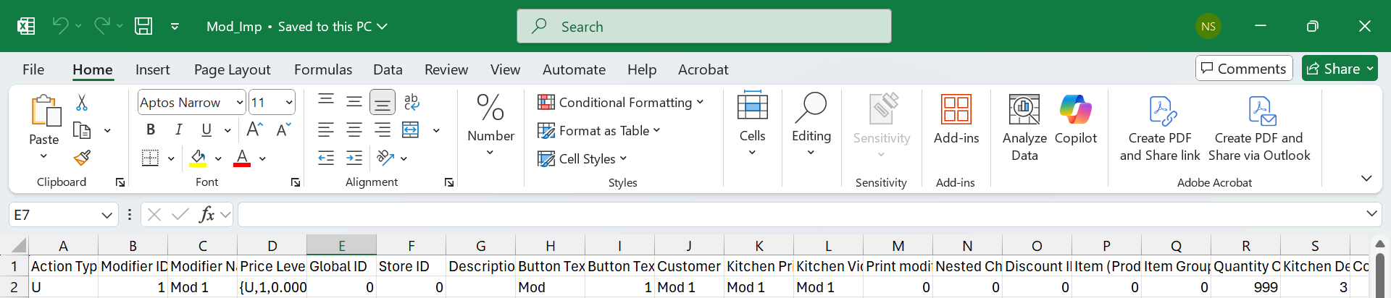Switch to the Formulas tab
The width and height of the screenshot is (1391, 298).
point(323,69)
